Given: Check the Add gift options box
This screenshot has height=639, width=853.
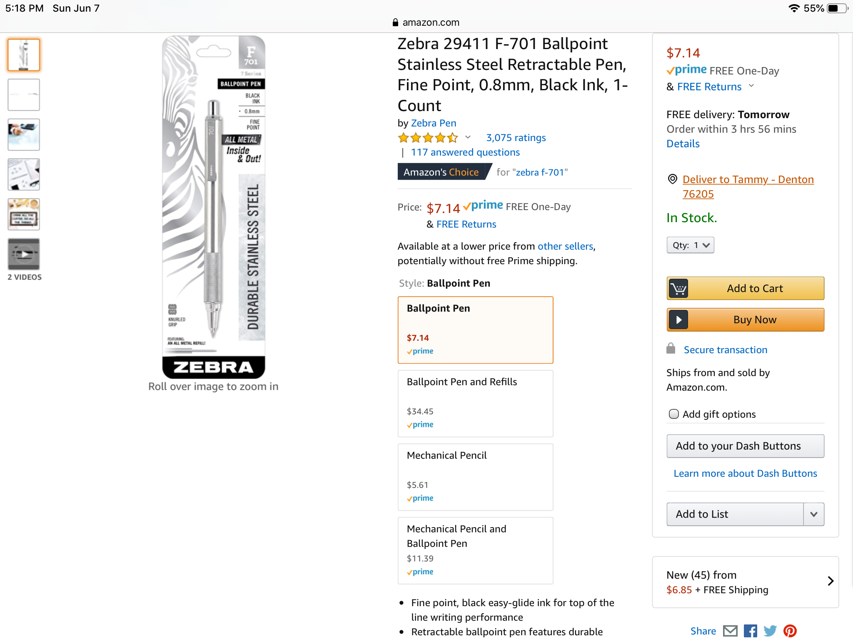Looking at the screenshot, I should pos(673,414).
